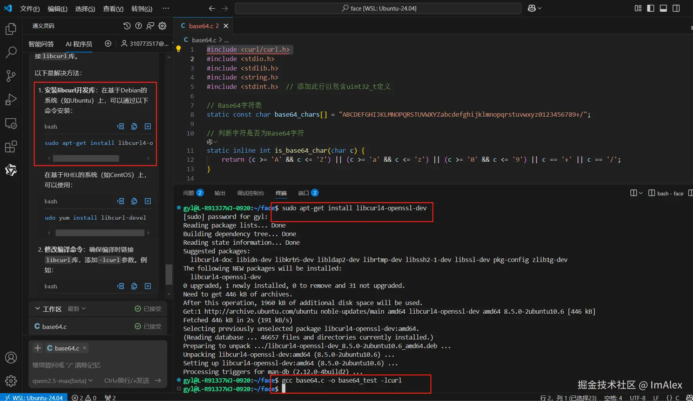Click the WSL: Ubuntu-24.04 remote indicator
693x401 pixels.
34,397
